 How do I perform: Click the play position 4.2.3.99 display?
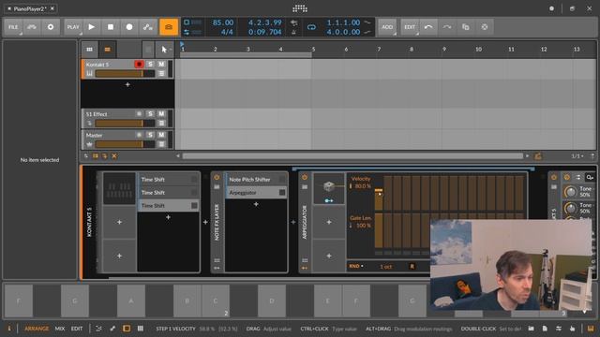click(x=264, y=22)
